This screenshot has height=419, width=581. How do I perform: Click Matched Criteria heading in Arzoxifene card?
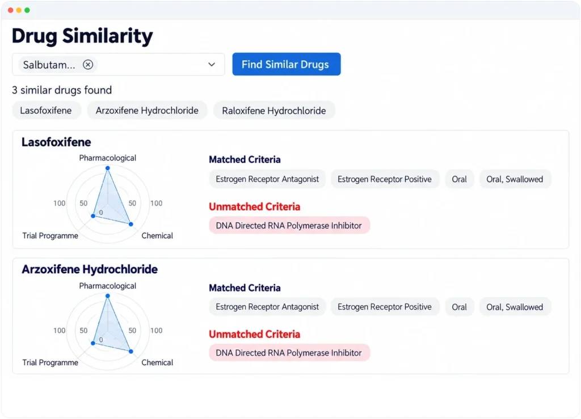245,287
